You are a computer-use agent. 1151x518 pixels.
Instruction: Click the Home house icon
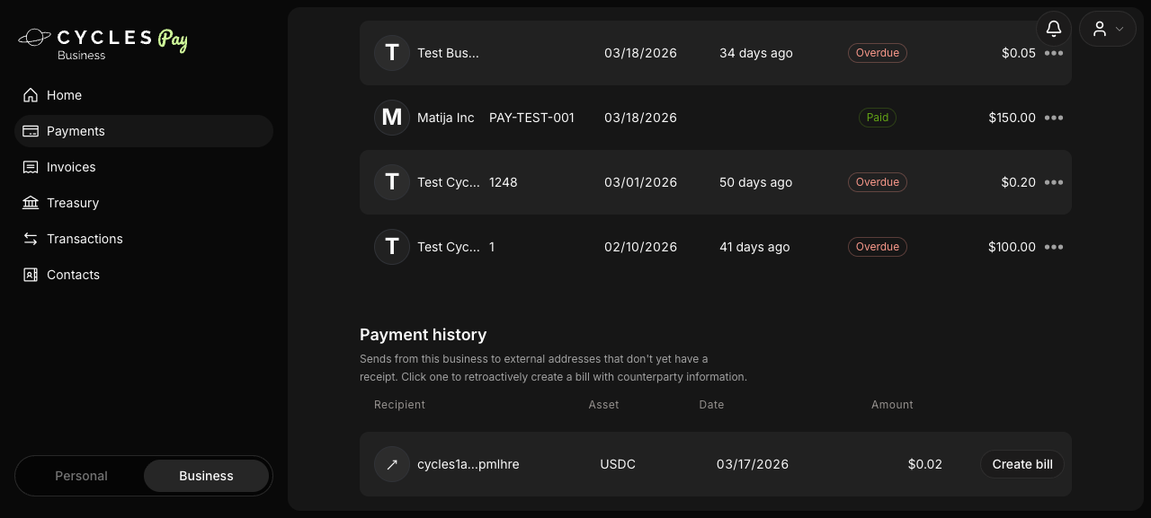(31, 95)
